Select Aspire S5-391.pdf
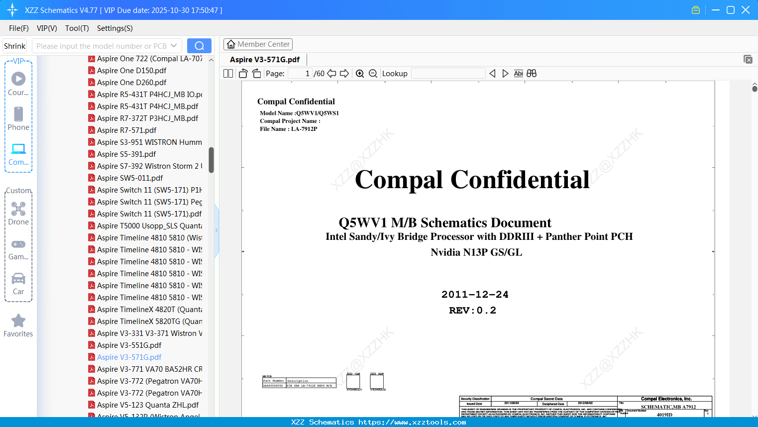This screenshot has width=758, height=427. [x=126, y=154]
